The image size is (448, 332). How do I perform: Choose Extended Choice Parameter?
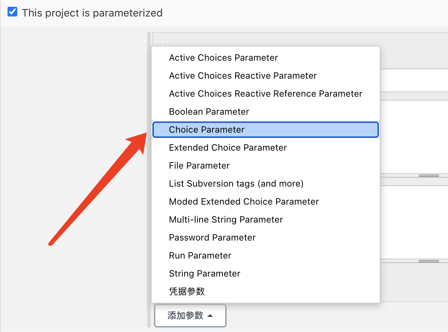click(x=228, y=148)
